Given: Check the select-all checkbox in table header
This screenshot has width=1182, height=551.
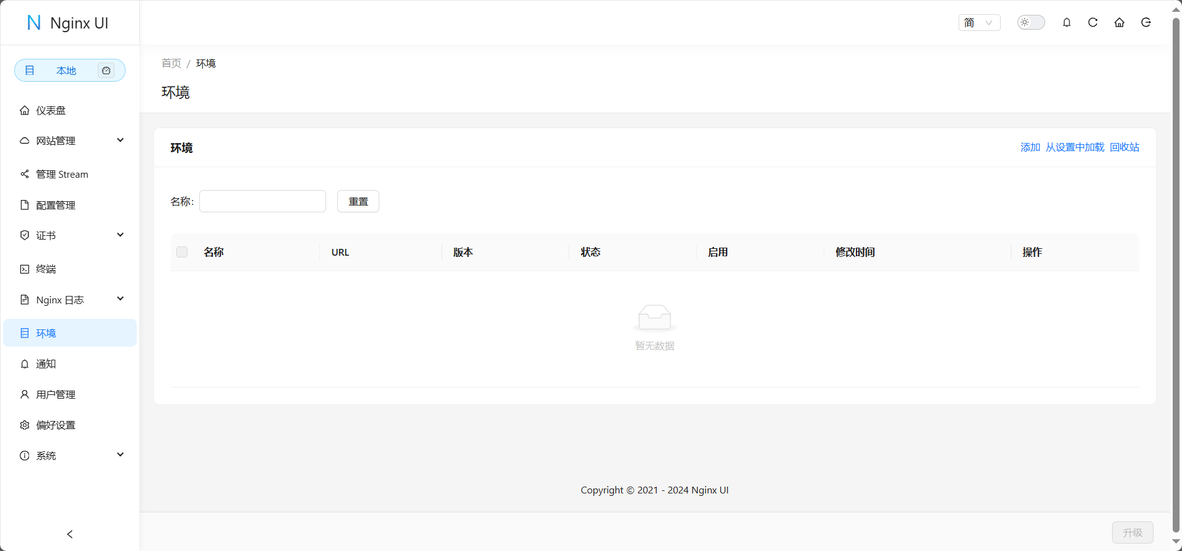Looking at the screenshot, I should tap(182, 252).
